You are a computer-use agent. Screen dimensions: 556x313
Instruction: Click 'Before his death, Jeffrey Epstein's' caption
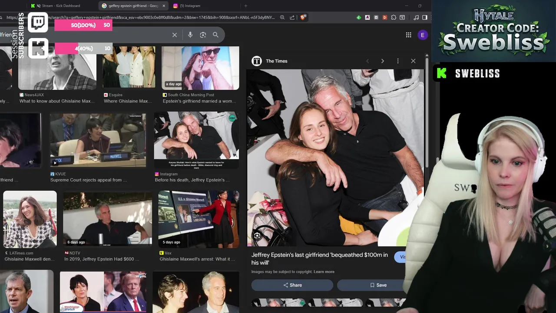coord(192,180)
